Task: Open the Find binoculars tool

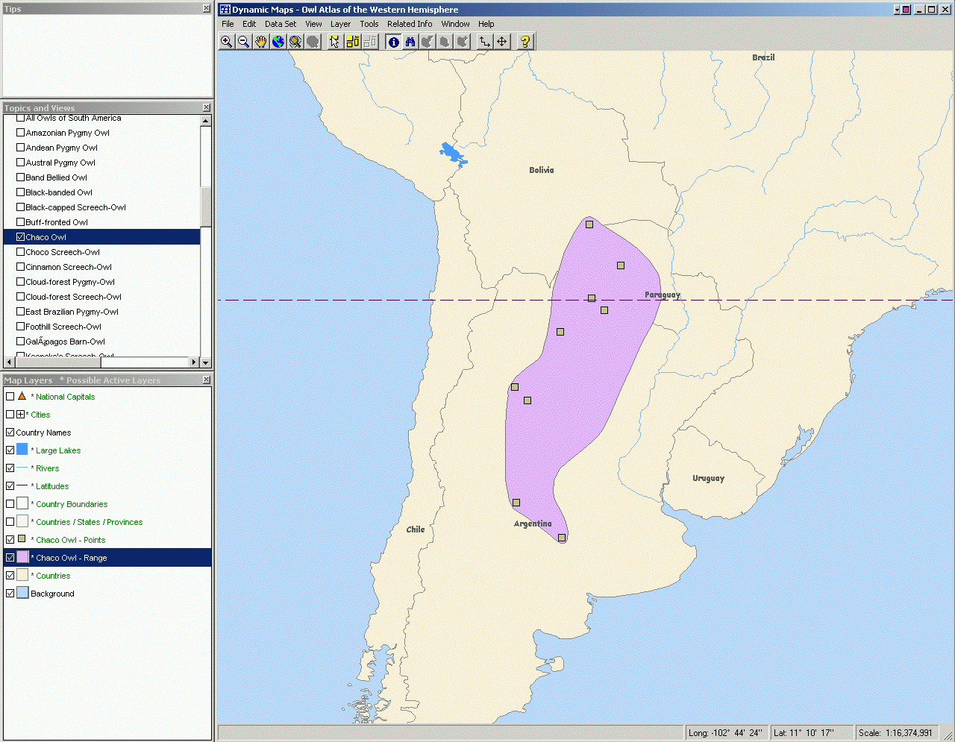Action: point(410,42)
